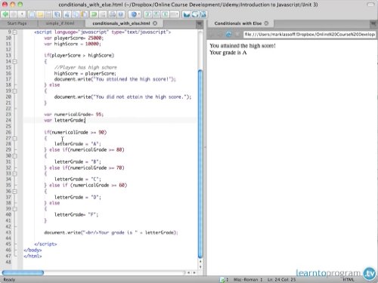Collapse the fold marker on line 33
Screen dimensions: 378x283
(x=15, y=174)
